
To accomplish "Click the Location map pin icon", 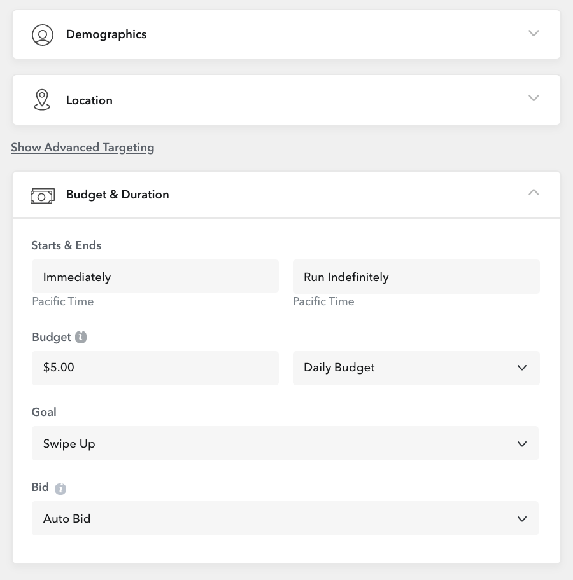I will tap(42, 100).
